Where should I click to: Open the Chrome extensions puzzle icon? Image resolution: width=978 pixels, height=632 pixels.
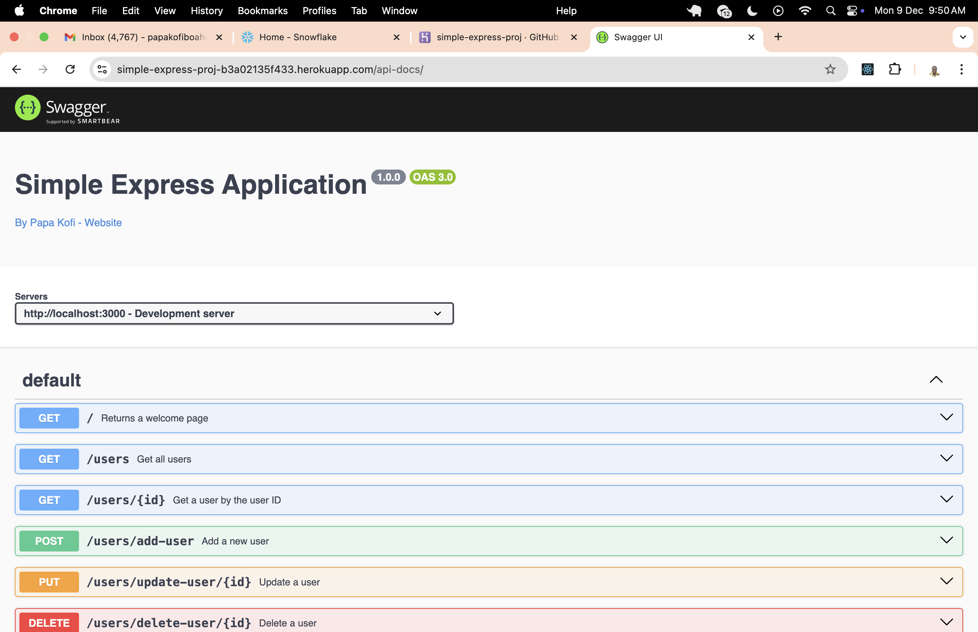coord(895,69)
